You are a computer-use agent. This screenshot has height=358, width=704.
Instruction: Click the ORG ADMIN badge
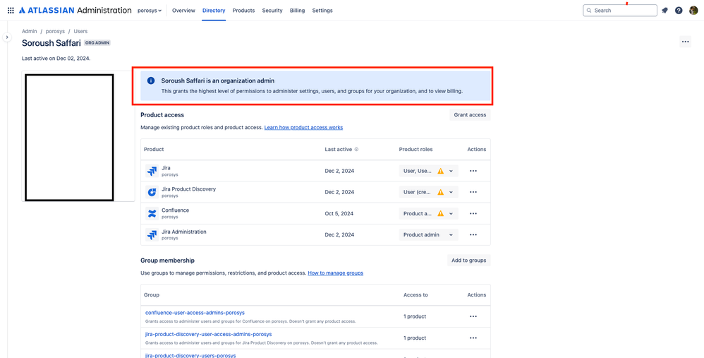97,43
